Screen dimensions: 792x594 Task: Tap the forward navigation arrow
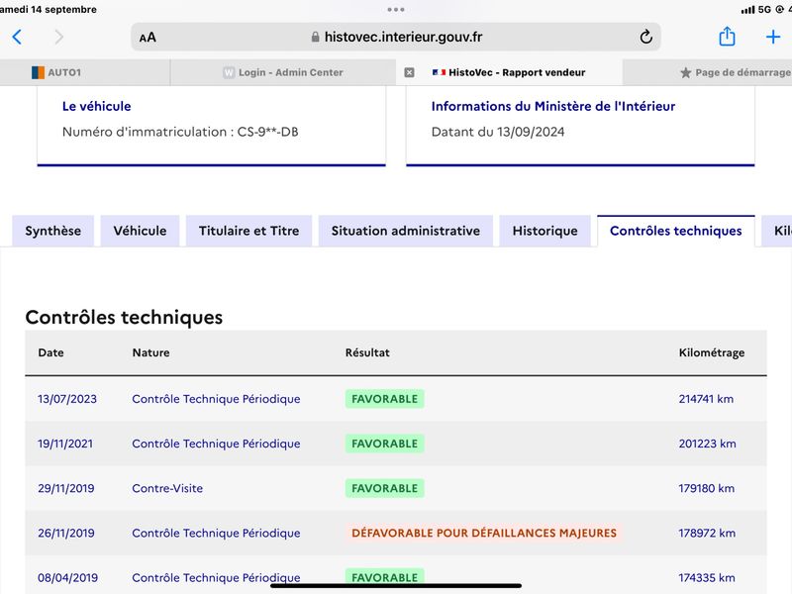tap(59, 37)
